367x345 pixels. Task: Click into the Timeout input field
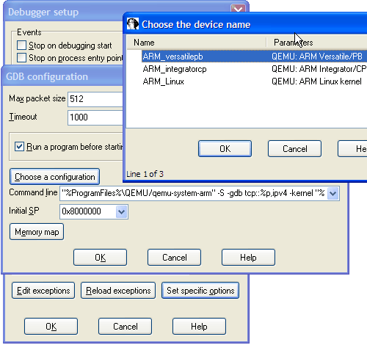[x=95, y=117]
